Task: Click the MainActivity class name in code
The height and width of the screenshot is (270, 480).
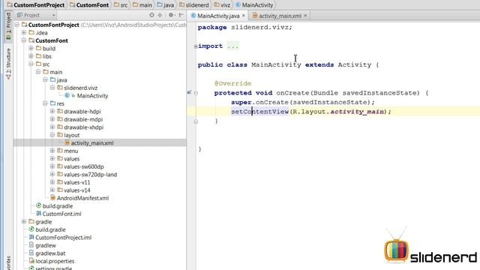Action: (276, 64)
